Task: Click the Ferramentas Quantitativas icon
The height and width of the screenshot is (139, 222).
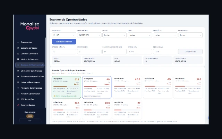Action: coord(18,76)
